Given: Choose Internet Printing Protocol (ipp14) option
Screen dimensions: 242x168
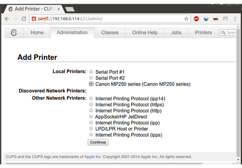Looking at the screenshot, I should (91, 98).
